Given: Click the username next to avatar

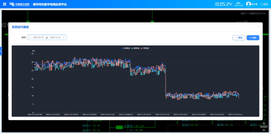Looking at the screenshot, I should (255, 4).
